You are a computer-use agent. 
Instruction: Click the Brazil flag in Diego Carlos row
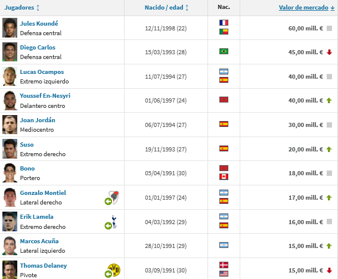(x=224, y=51)
